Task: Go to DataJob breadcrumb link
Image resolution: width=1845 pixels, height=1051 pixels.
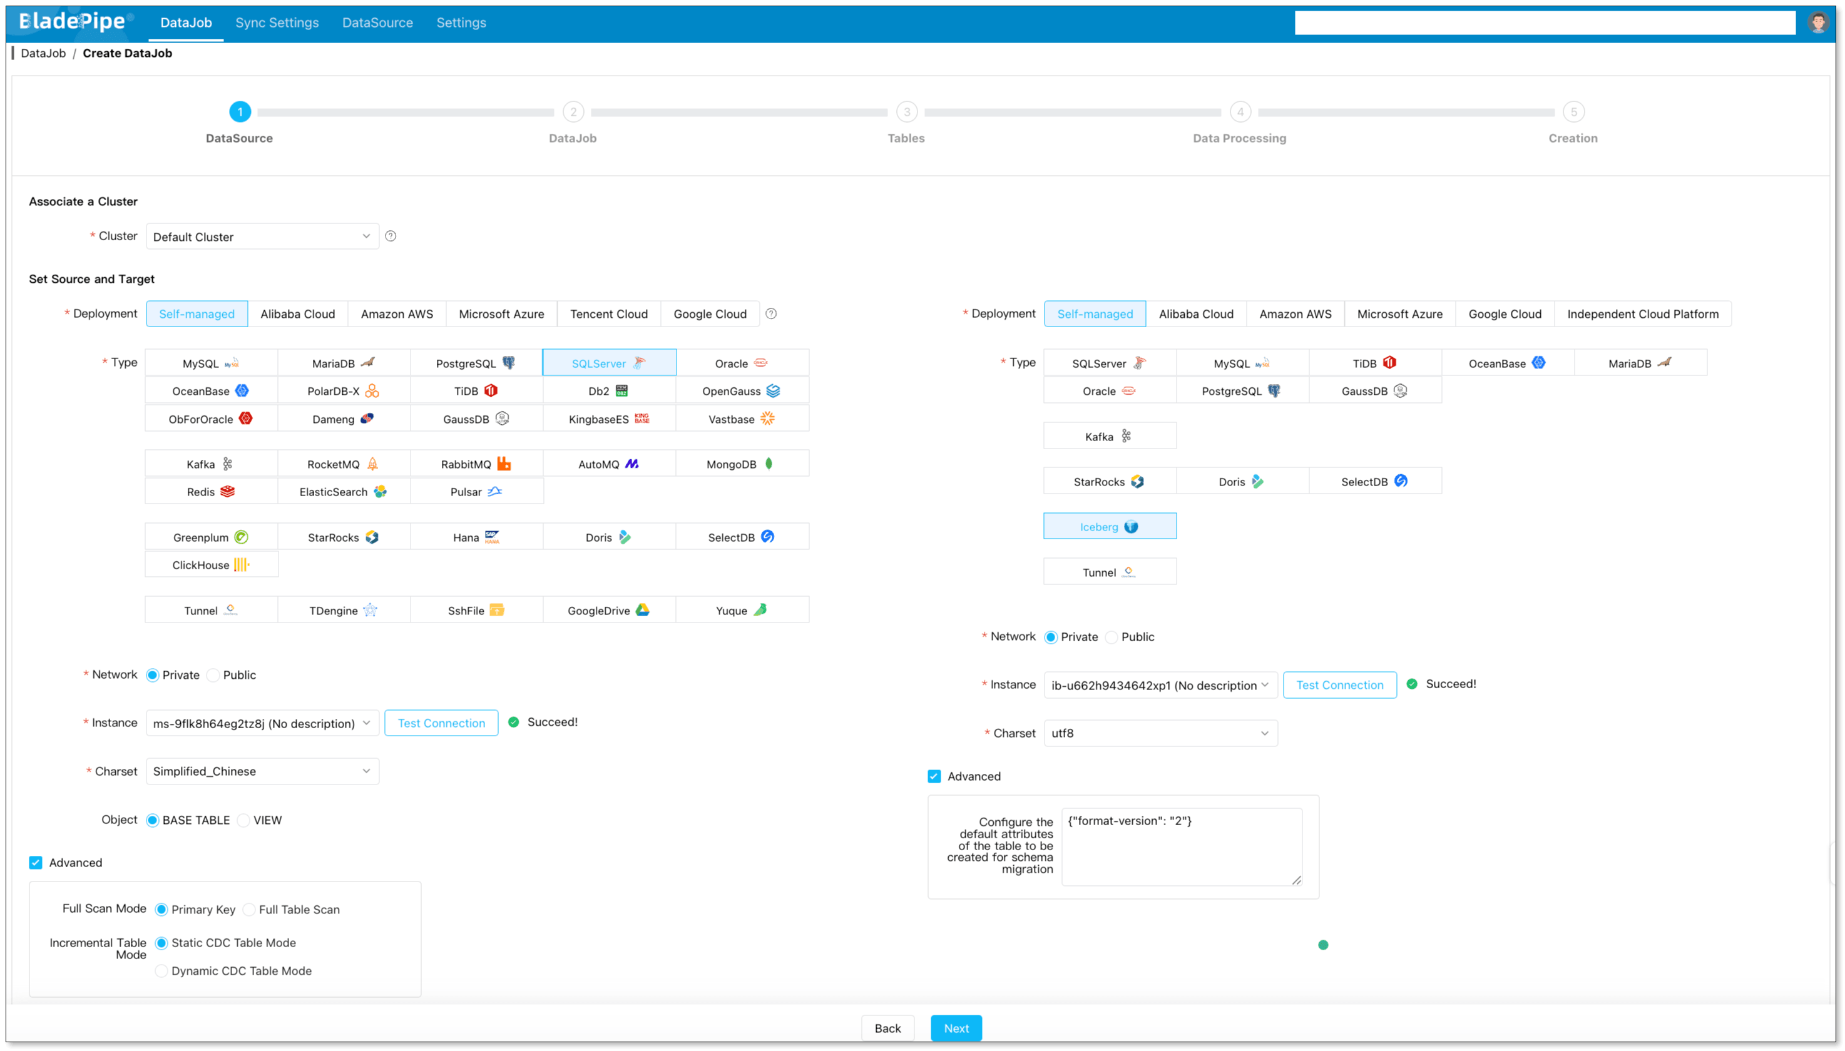Action: point(43,53)
